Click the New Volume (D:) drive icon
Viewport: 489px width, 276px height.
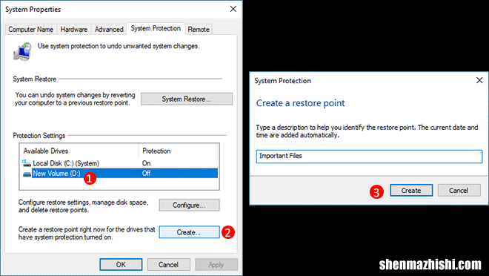click(x=27, y=174)
